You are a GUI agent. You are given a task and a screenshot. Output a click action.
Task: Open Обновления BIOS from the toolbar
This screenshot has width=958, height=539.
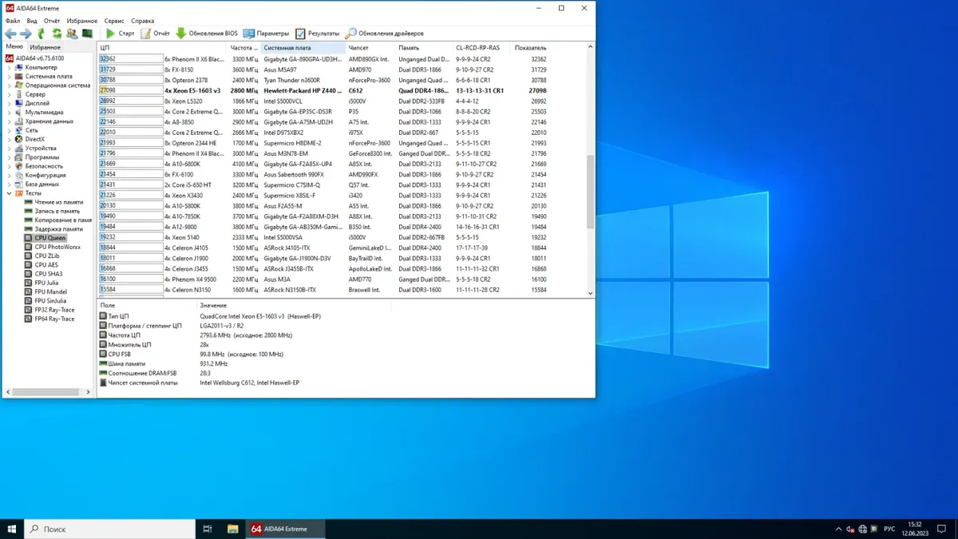point(207,34)
